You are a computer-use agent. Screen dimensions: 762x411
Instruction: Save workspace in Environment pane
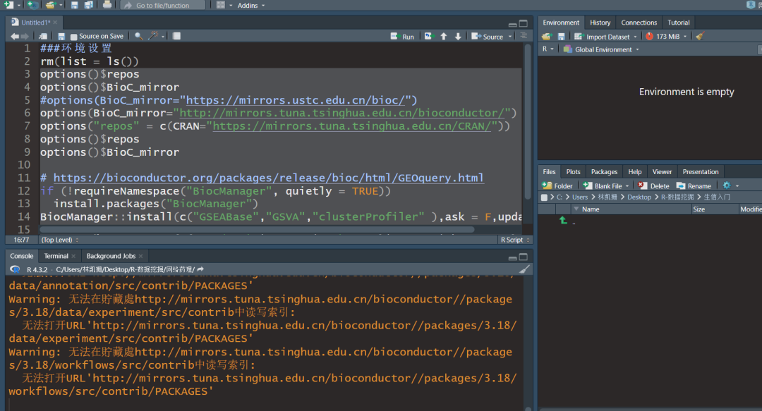562,37
